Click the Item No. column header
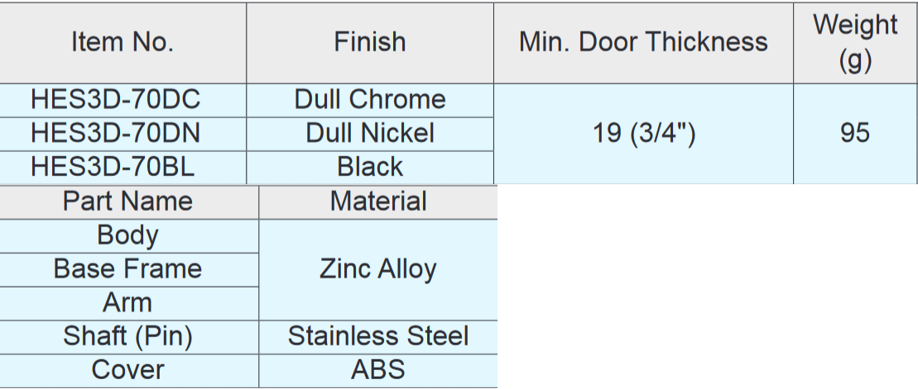Screen dimensions: 918x389 [123, 42]
